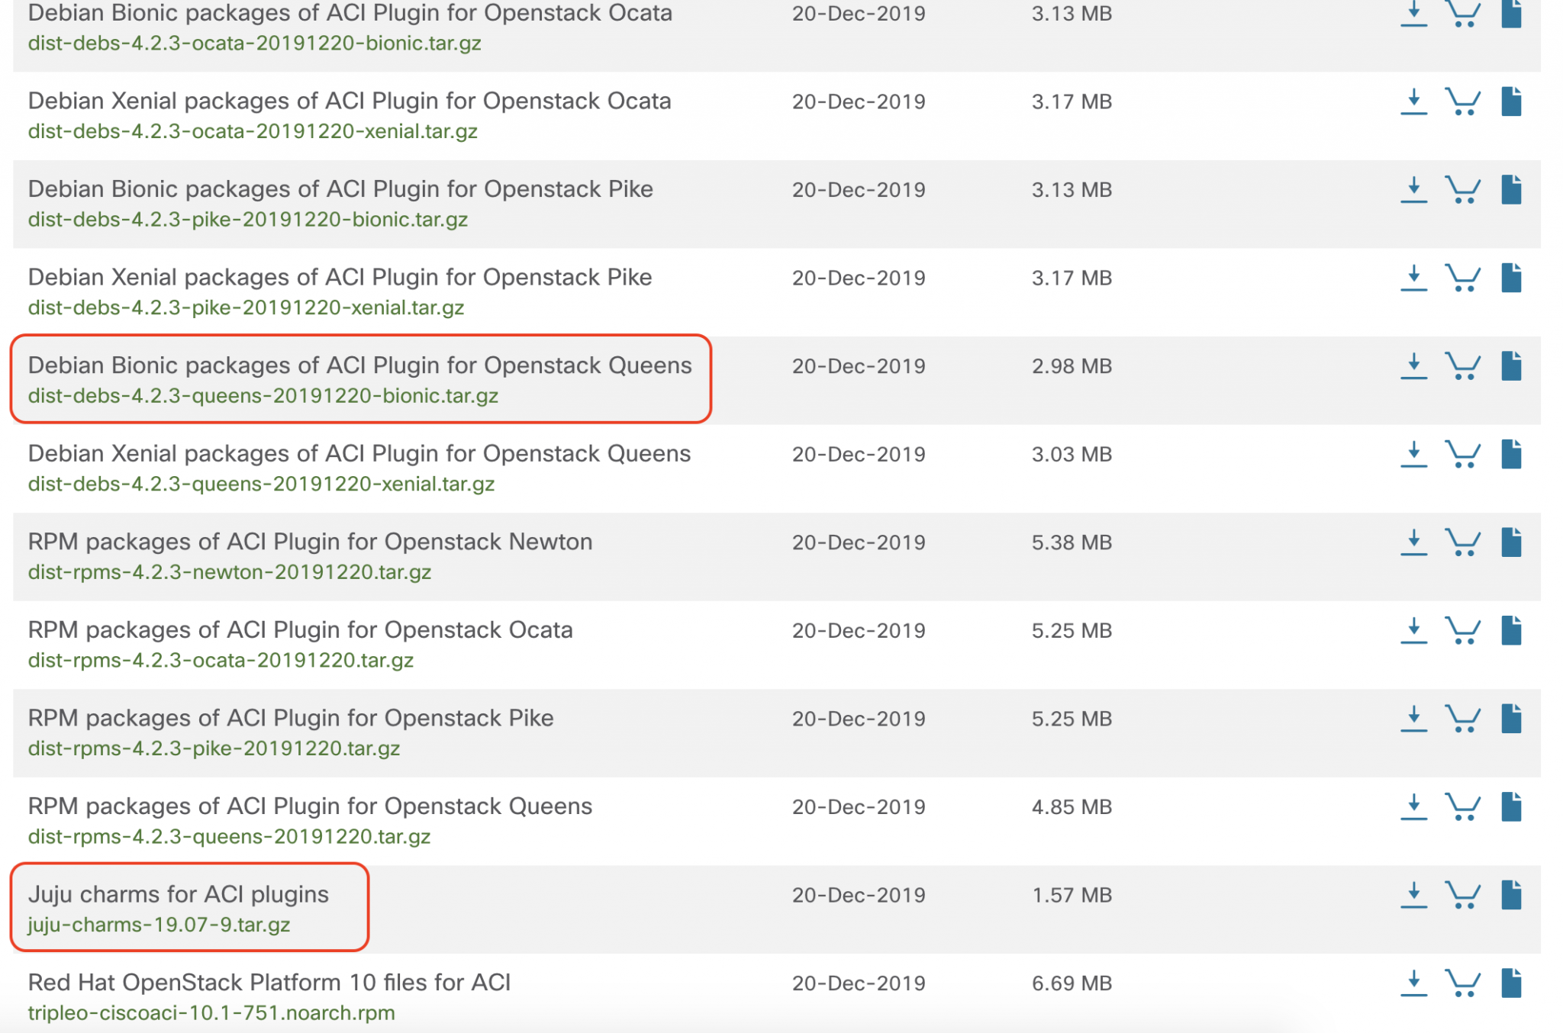1563x1033 pixels.
Task: View file info for RPM Newton package
Action: pyautogui.click(x=1511, y=542)
